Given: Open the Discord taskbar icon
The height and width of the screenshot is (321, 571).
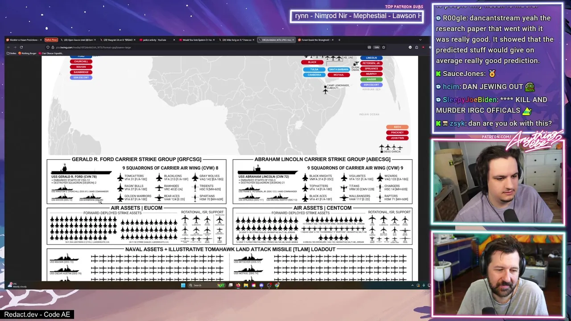Looking at the screenshot, I should [x=261, y=285].
